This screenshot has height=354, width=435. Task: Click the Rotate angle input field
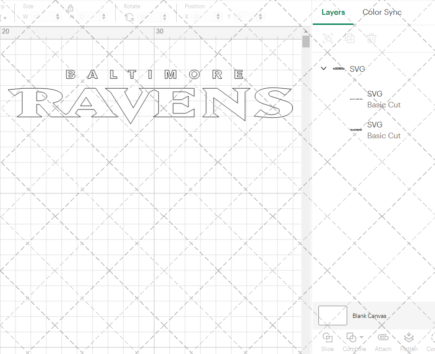click(x=150, y=17)
